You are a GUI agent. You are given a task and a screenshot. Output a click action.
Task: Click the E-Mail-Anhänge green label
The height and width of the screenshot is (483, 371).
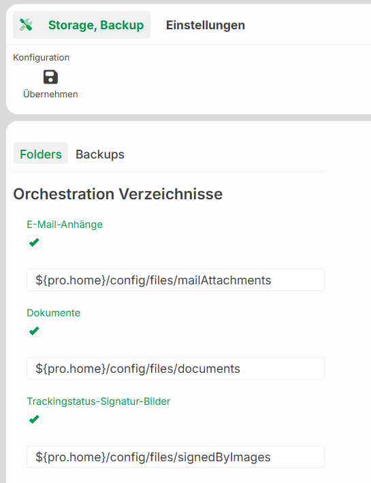pyautogui.click(x=65, y=224)
